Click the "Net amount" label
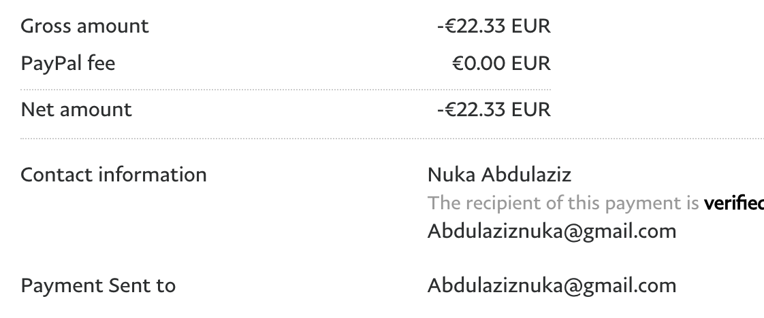764x318 pixels. pyautogui.click(x=76, y=109)
